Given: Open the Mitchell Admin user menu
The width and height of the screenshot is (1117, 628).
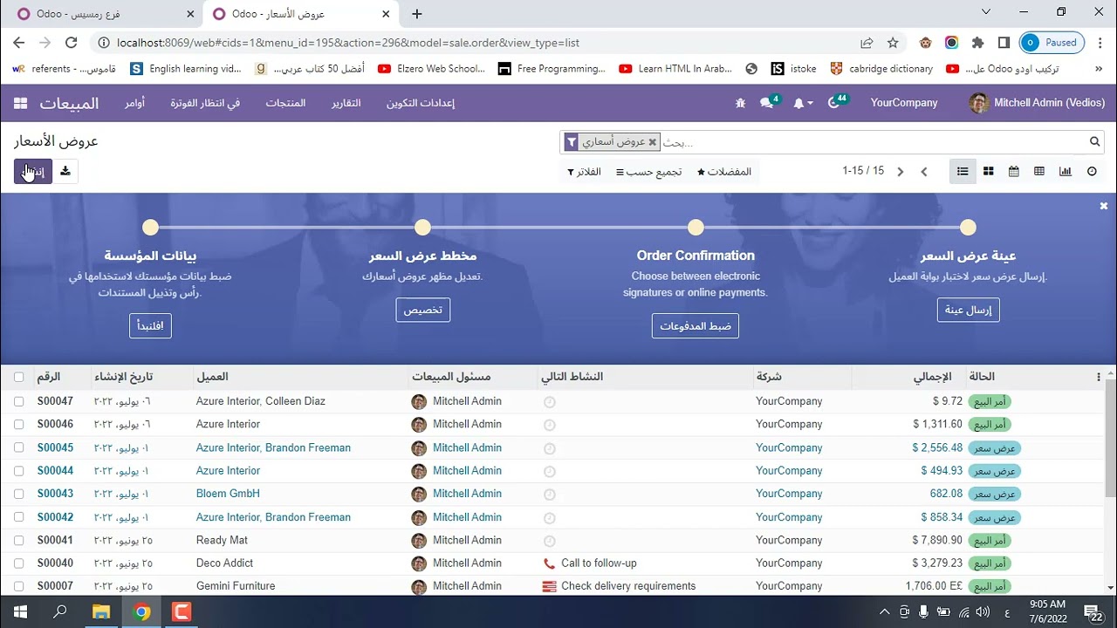Looking at the screenshot, I should coord(1037,103).
